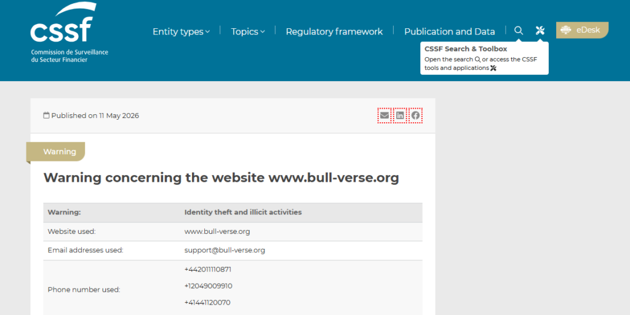This screenshot has width=630, height=315.
Task: Click 'Identity theft and illicit activities' cell
Action: click(x=243, y=212)
